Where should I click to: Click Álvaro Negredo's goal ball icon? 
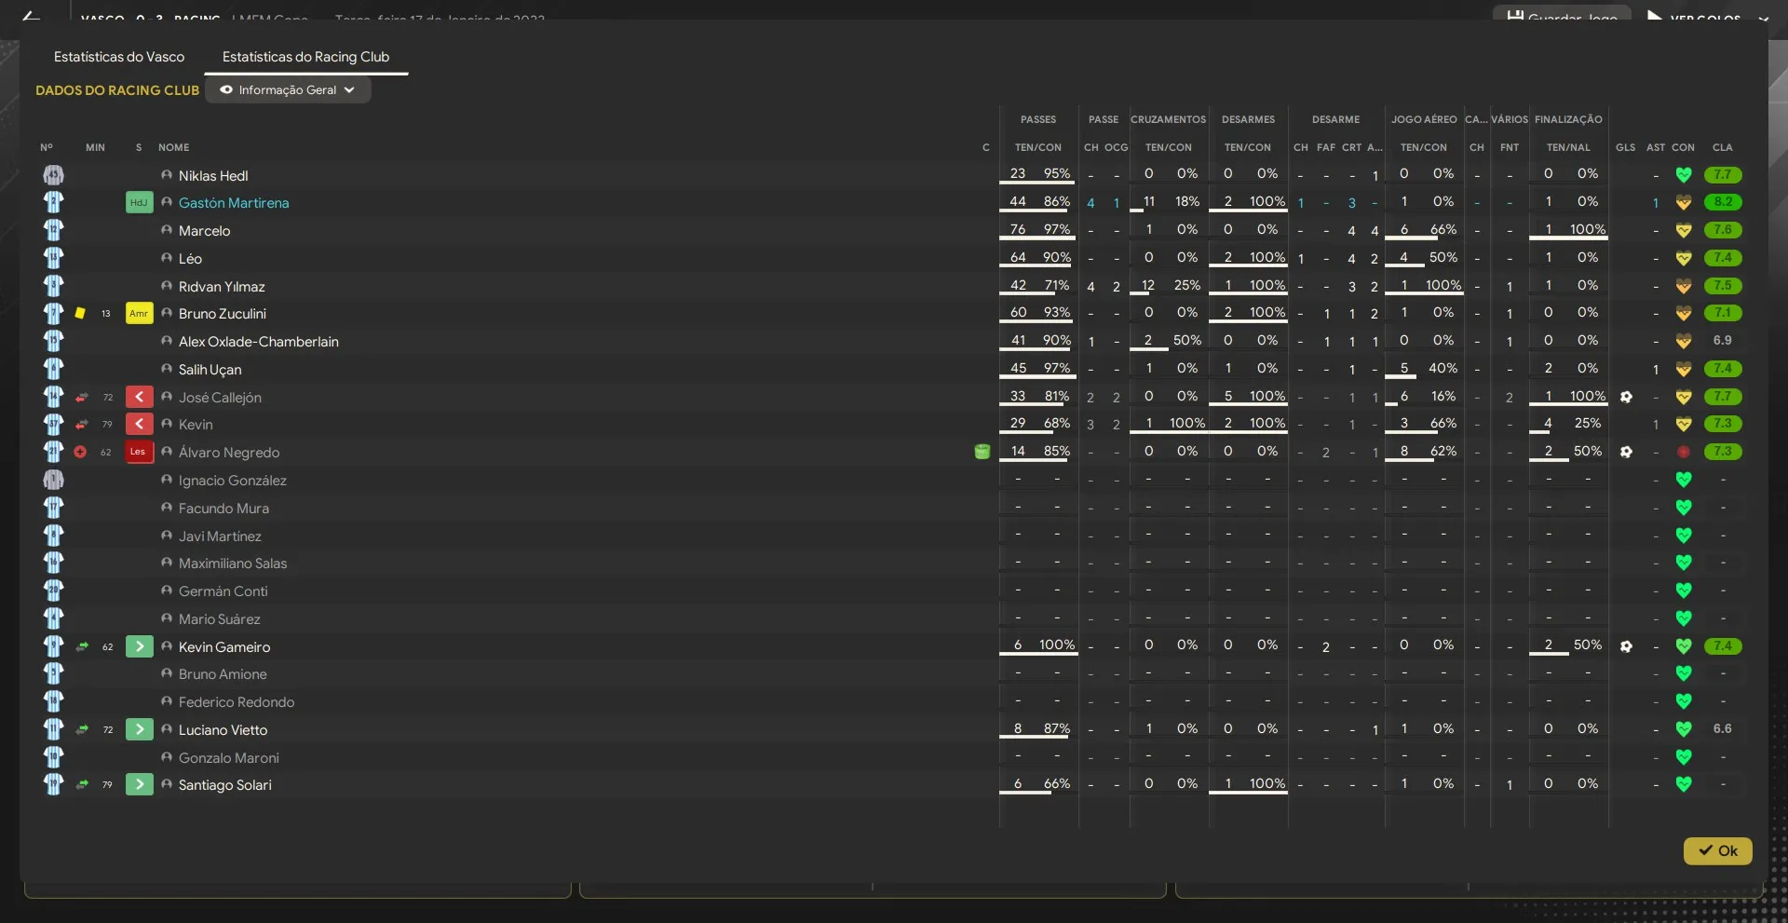(x=1626, y=452)
